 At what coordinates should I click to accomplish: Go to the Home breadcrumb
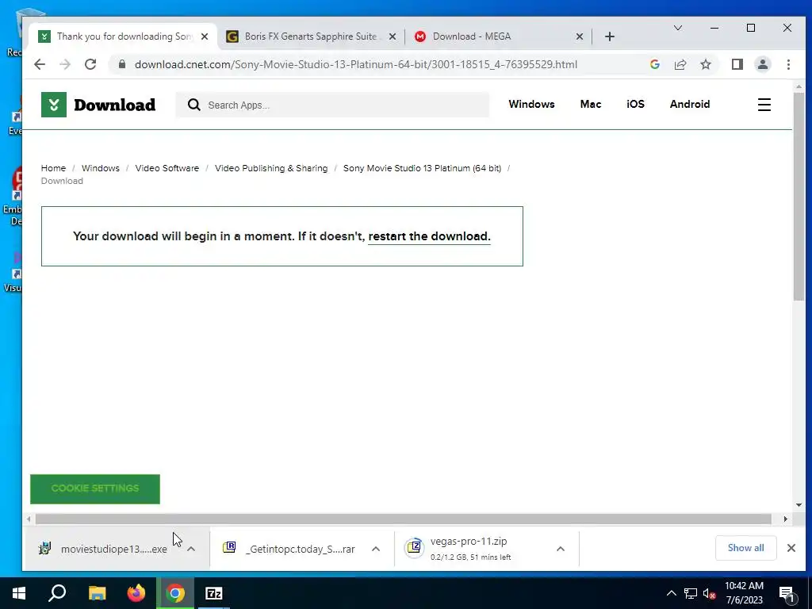[53, 168]
